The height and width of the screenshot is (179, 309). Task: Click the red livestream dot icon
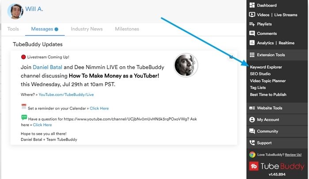tap(23, 57)
